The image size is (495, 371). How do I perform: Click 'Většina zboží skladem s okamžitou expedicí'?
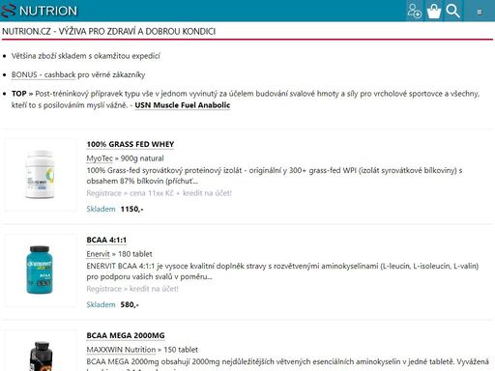coord(86,56)
